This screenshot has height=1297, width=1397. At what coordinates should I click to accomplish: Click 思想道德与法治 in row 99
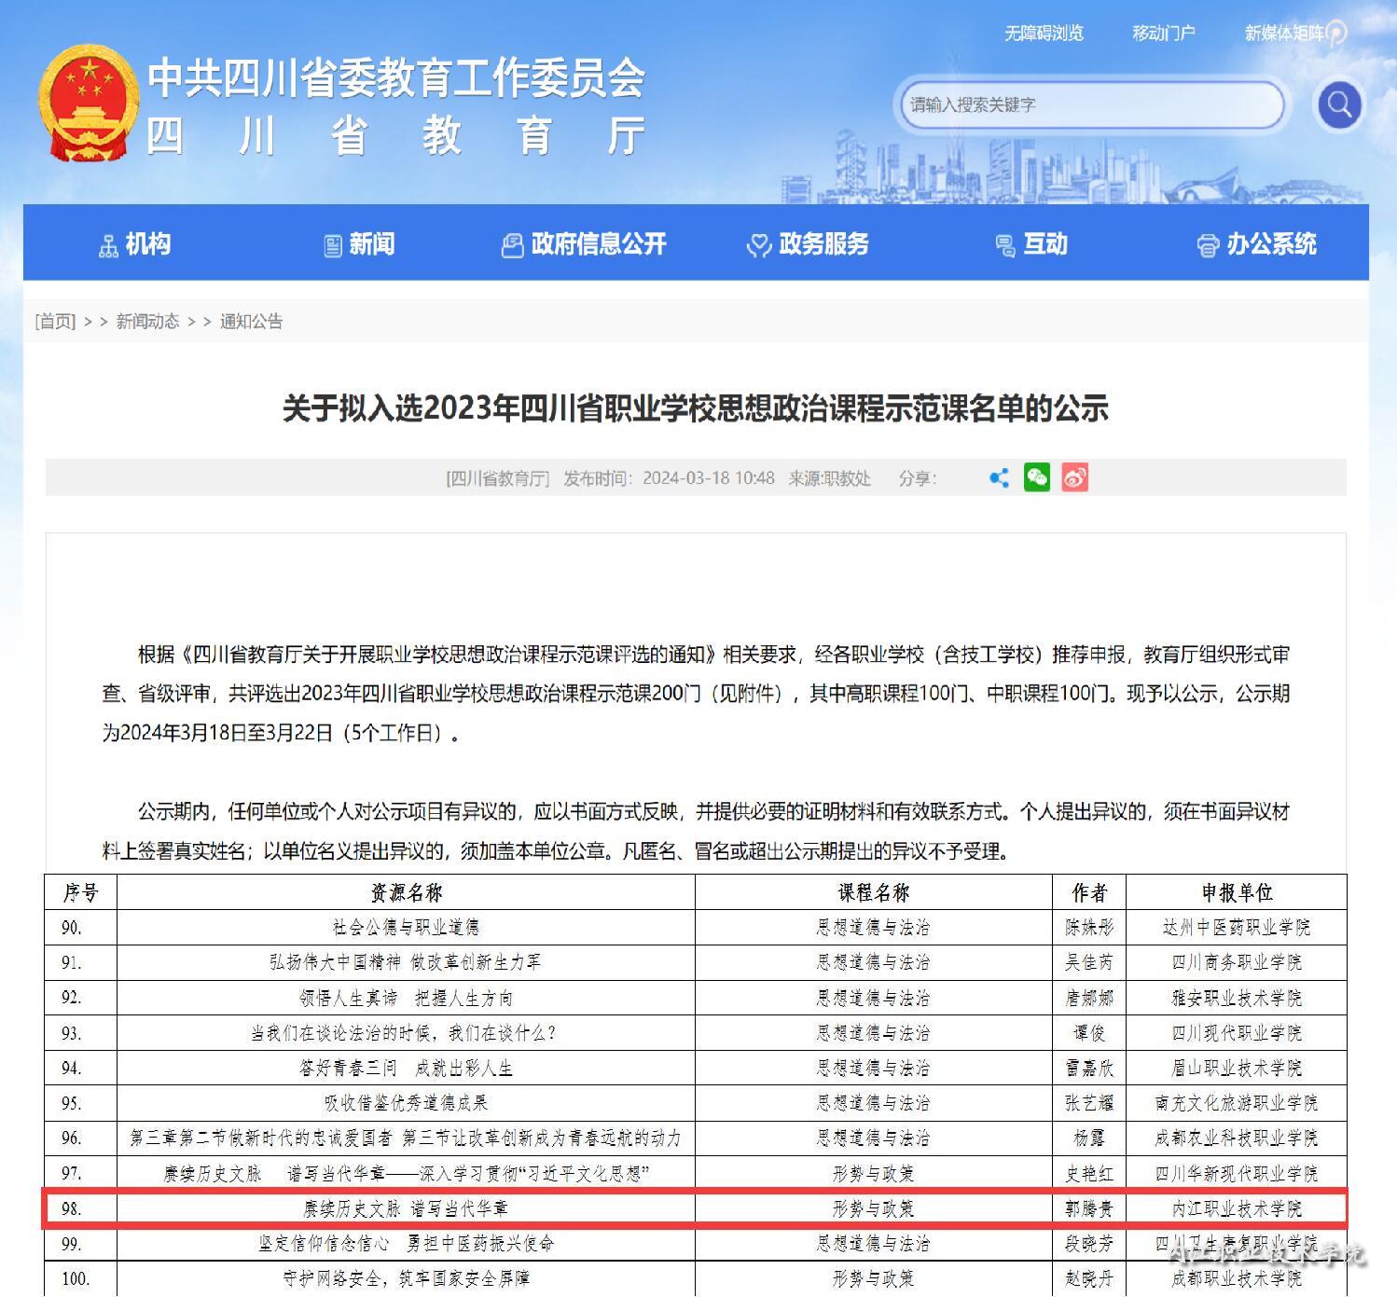point(873,1243)
